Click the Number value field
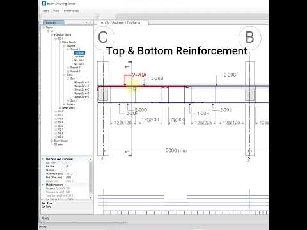The width and height of the screenshot is (307, 230). coord(77,170)
